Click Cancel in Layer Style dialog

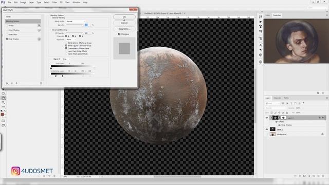pyautogui.click(x=124, y=23)
